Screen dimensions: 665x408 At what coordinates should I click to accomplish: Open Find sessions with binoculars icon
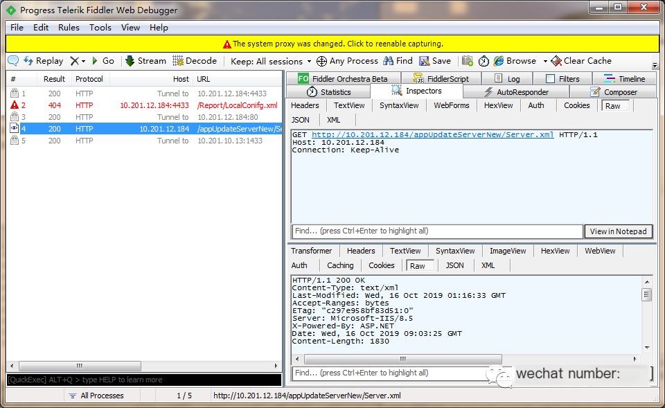point(398,61)
